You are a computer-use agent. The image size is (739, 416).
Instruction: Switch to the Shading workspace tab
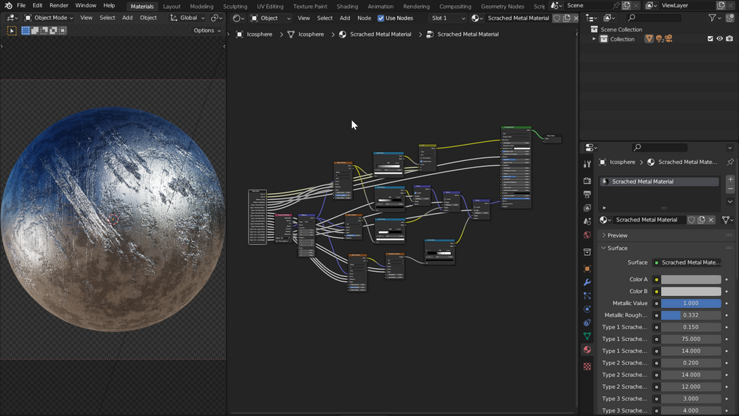pyautogui.click(x=347, y=6)
